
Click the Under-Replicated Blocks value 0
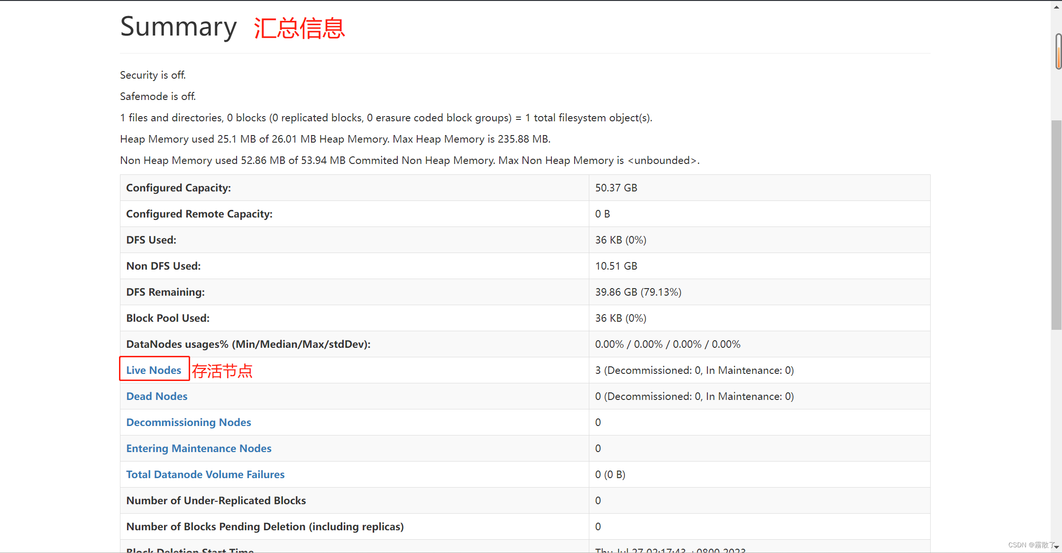[x=598, y=500]
